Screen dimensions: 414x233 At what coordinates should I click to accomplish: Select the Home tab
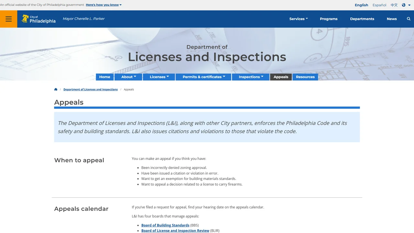click(x=105, y=77)
